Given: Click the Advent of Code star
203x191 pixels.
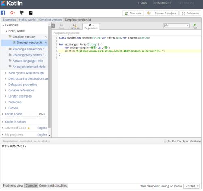Looking at the screenshot, I should point(28,128).
